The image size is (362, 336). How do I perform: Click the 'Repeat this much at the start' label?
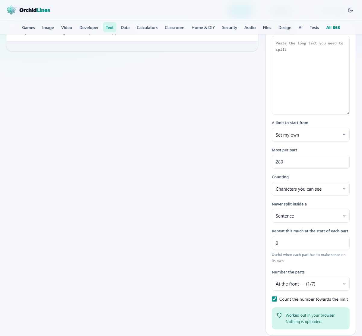click(x=310, y=231)
